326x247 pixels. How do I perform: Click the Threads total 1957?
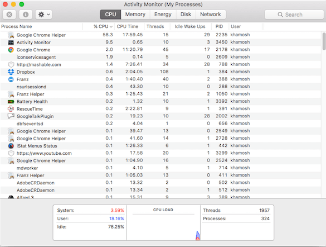click(x=264, y=210)
